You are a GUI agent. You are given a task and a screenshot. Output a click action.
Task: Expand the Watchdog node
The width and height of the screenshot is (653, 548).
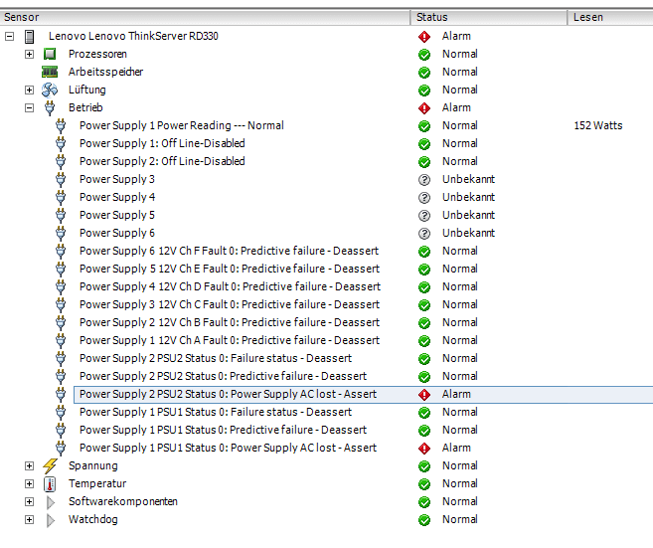pyautogui.click(x=29, y=520)
